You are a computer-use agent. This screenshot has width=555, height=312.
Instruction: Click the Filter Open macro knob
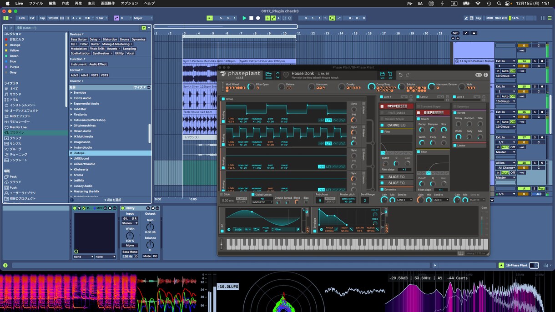tap(250, 86)
